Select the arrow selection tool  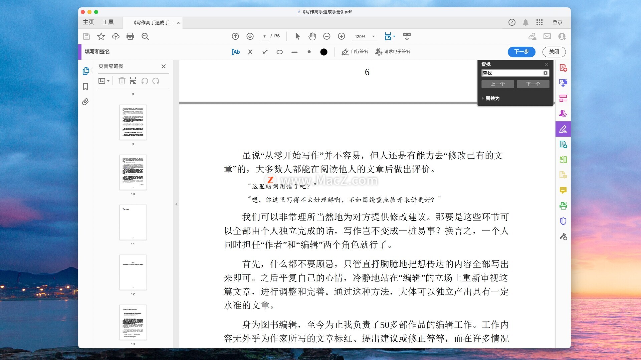297,36
